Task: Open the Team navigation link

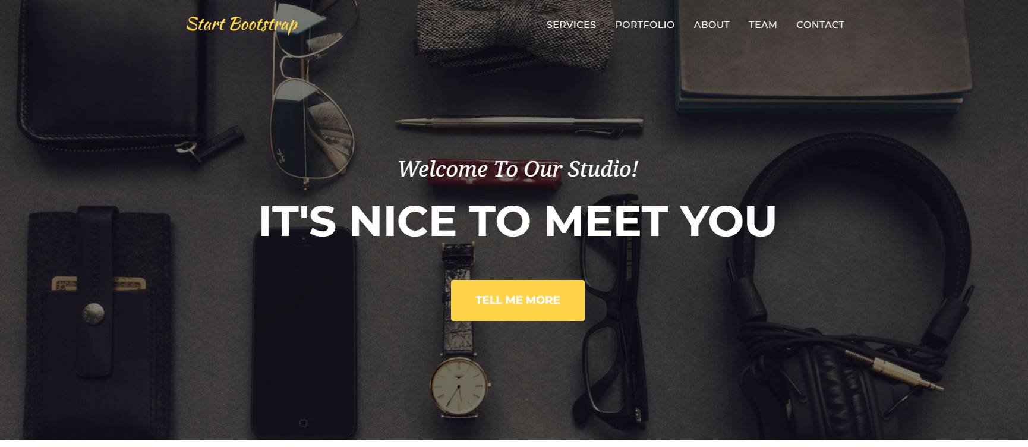Action: 762,24
